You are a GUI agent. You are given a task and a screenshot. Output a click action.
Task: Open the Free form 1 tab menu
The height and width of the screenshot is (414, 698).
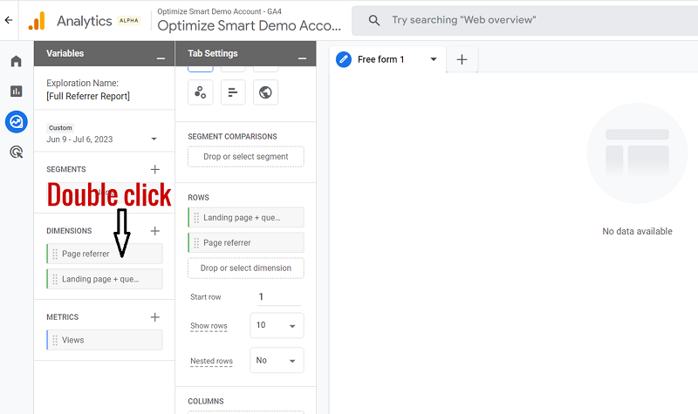click(x=434, y=60)
